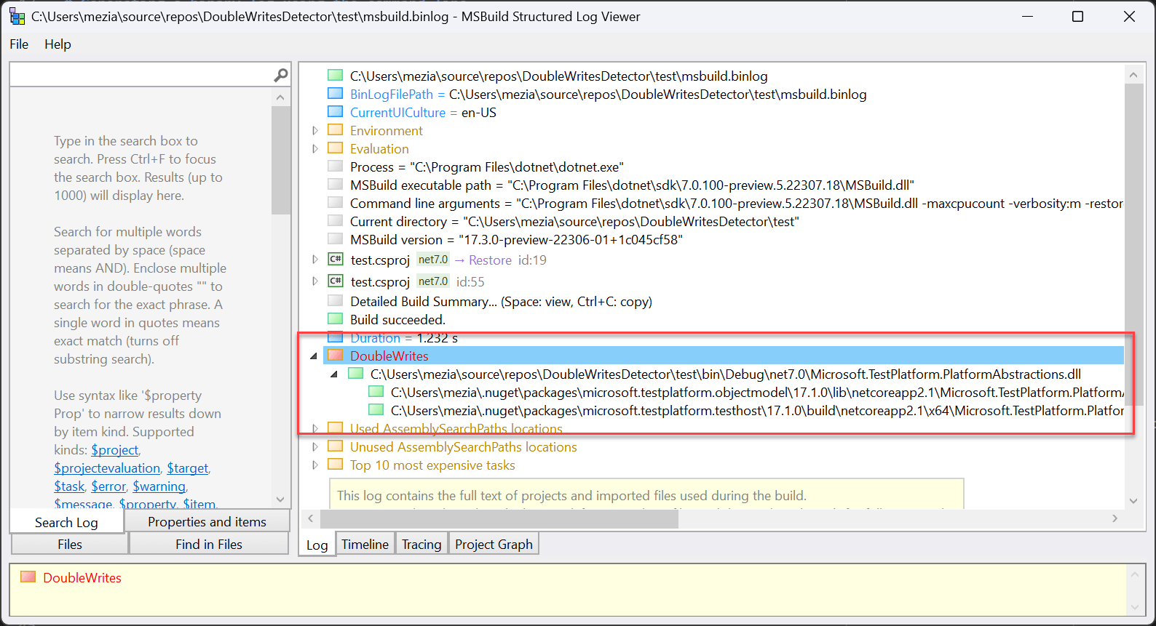Click the Evaluation folder icon
1156x626 pixels.
pos(335,148)
